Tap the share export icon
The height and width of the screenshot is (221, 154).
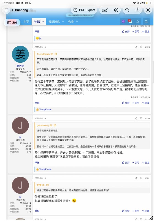pos(137,10)
